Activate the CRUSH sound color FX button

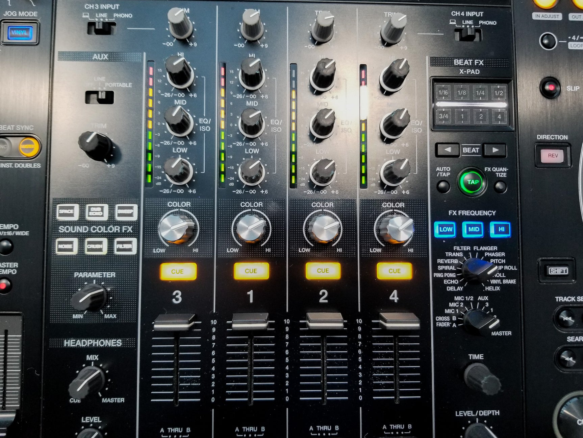pyautogui.click(x=96, y=246)
